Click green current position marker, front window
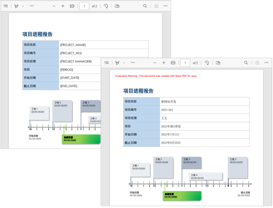The image size is (273, 208). (182, 196)
